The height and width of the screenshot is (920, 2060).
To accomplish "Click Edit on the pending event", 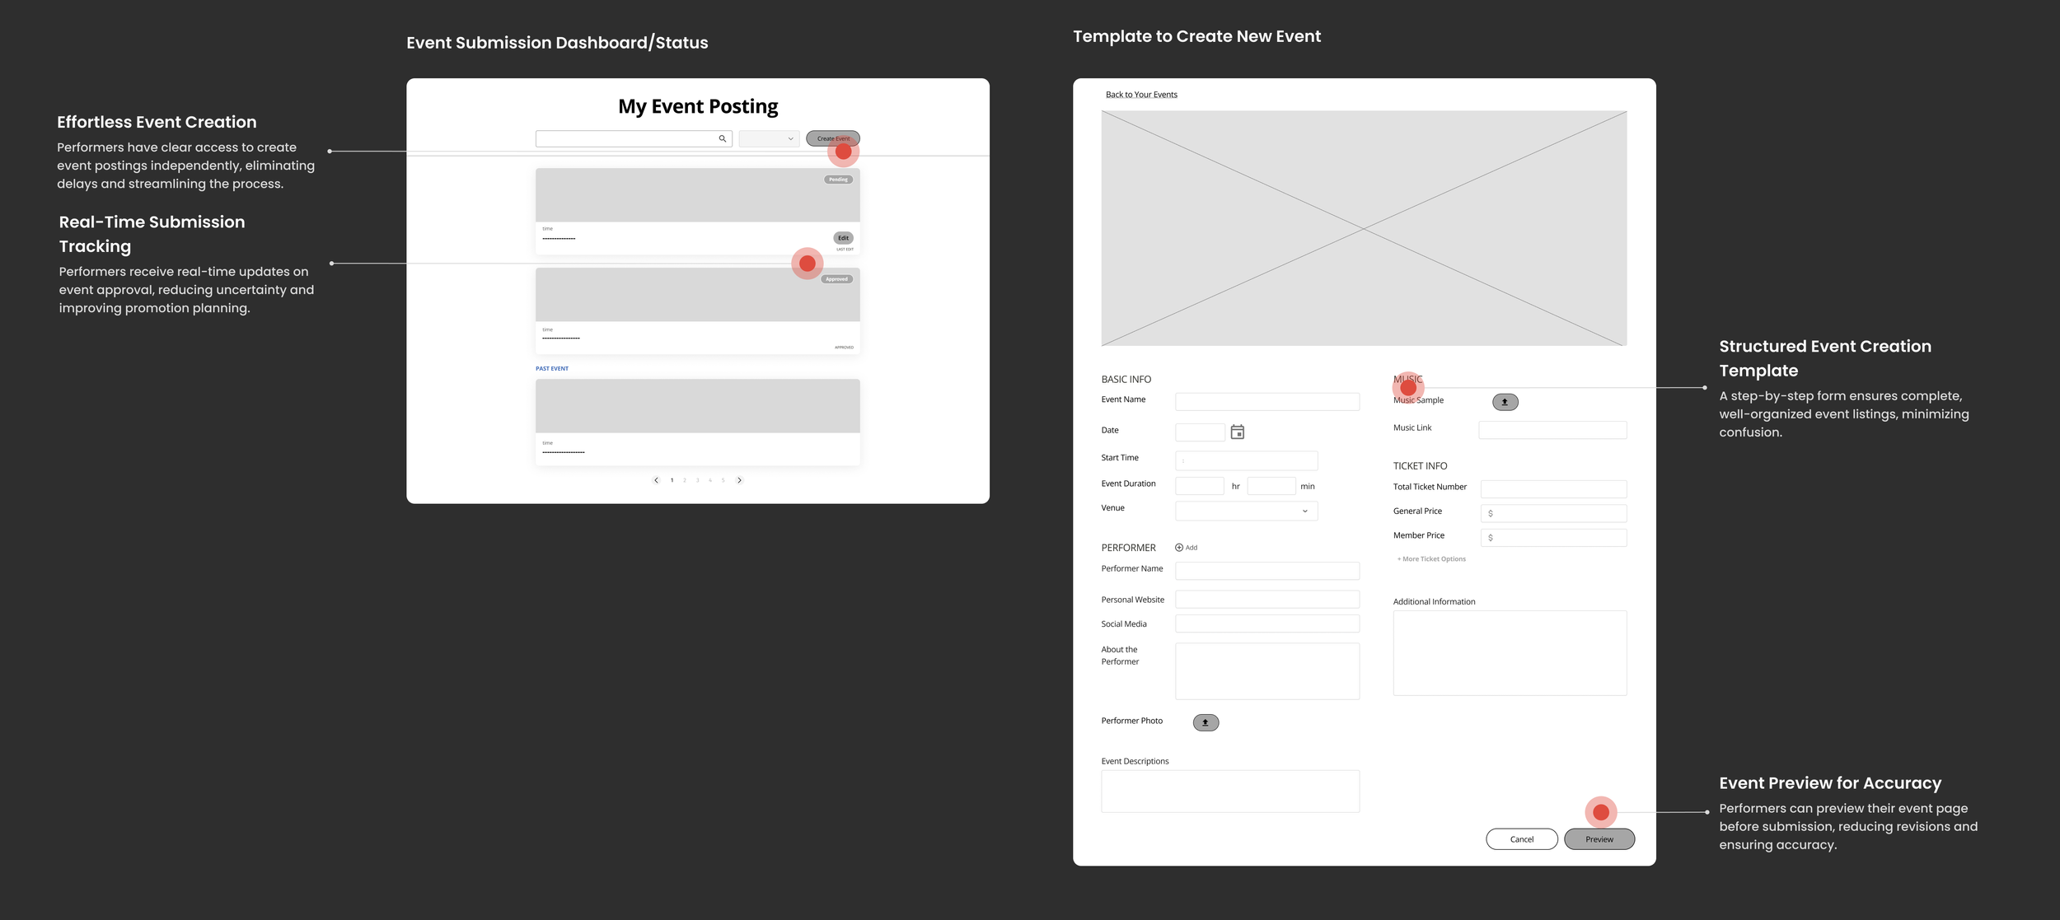I will click(843, 238).
